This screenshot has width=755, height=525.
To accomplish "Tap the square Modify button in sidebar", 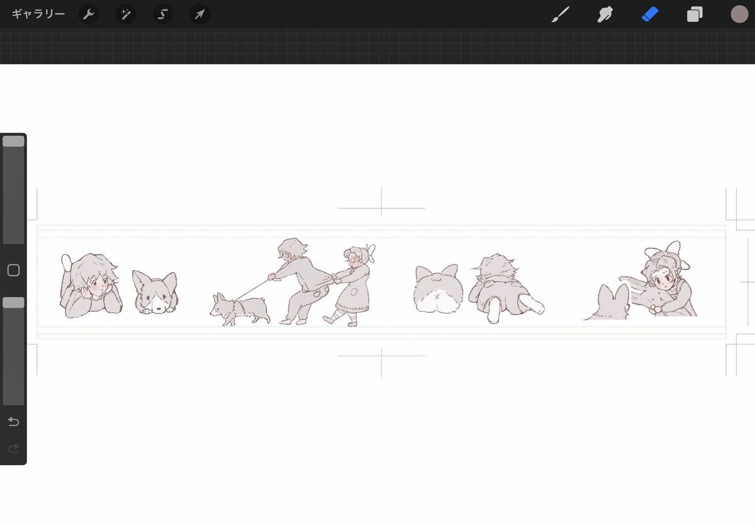I will [13, 270].
